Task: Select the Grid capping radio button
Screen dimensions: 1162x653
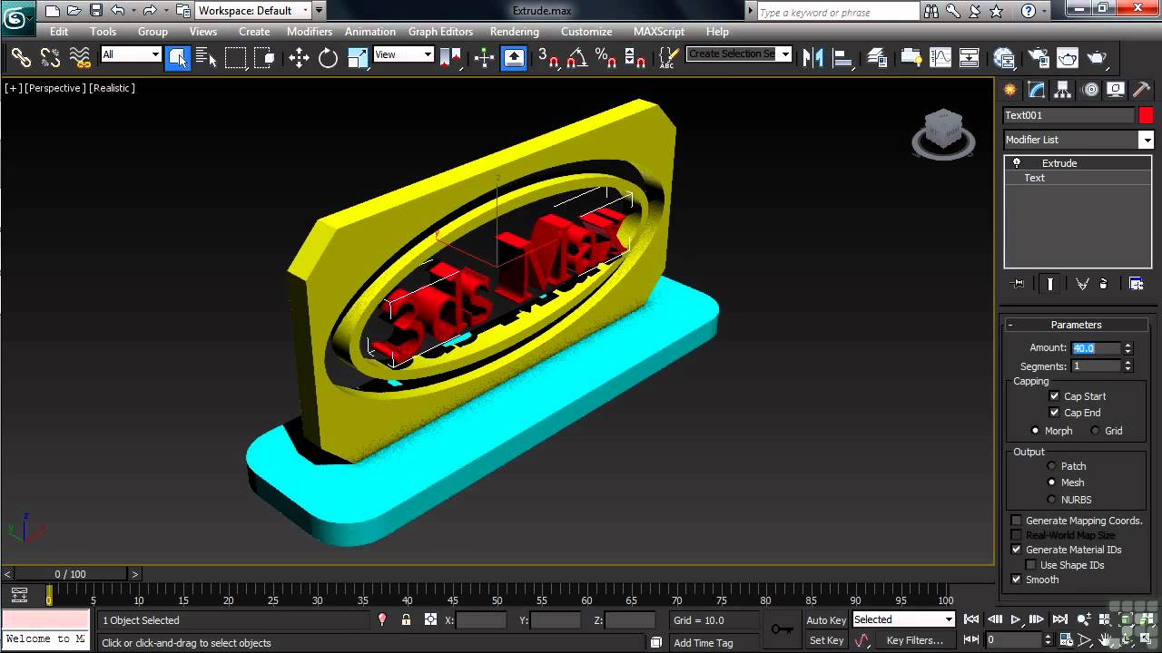Action: [x=1095, y=431]
